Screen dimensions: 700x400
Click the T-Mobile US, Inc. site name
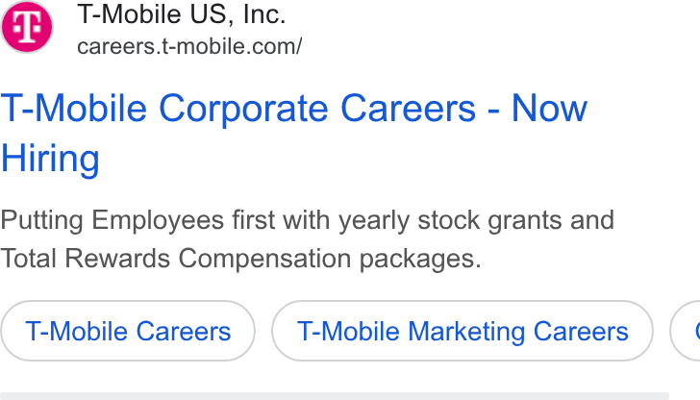(x=181, y=14)
